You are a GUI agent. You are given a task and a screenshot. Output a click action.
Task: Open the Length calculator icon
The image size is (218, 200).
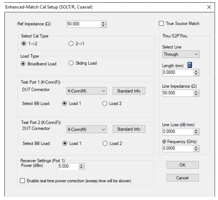(x=189, y=65)
